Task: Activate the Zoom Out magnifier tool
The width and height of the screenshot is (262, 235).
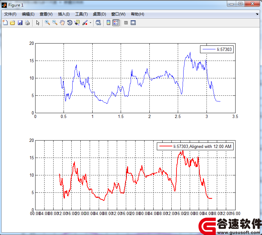Action: (55, 23)
